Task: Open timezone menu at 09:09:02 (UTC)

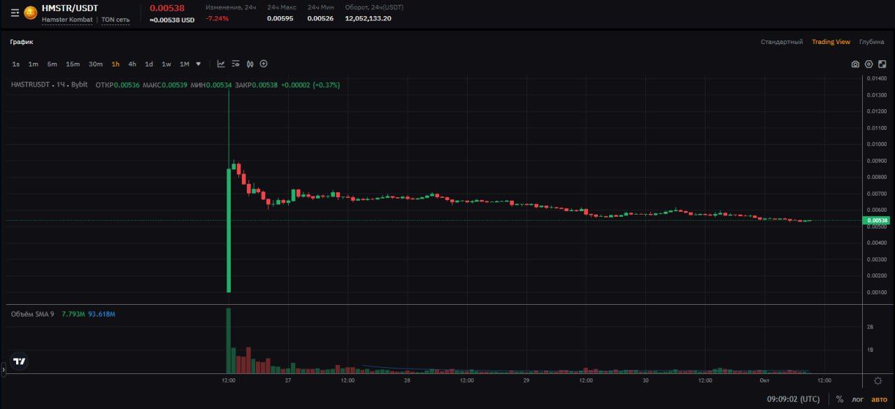Action: pos(794,399)
